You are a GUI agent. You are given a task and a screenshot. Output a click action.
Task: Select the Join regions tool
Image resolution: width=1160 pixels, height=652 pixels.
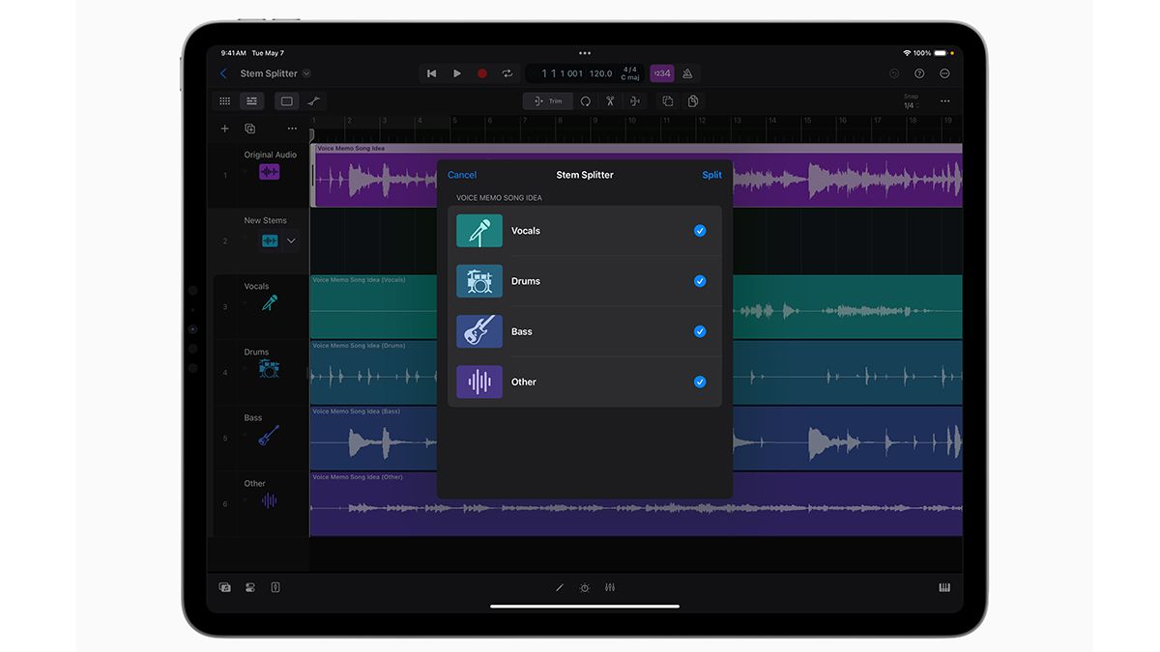(635, 100)
